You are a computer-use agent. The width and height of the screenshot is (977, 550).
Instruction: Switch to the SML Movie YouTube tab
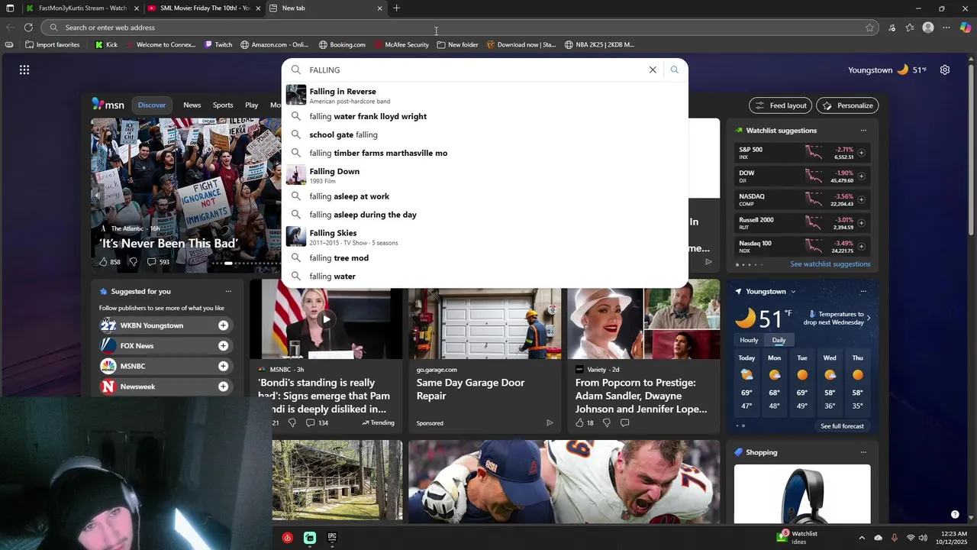[205, 8]
